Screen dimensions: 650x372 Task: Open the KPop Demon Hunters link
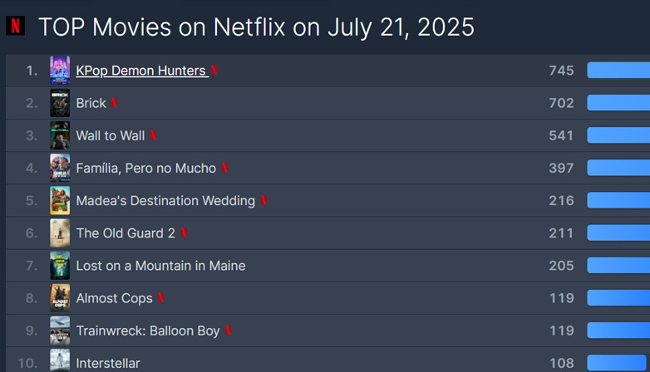click(141, 71)
